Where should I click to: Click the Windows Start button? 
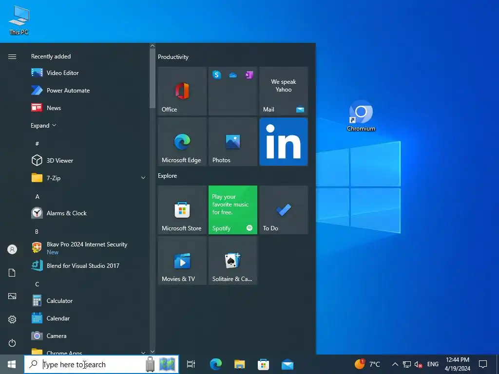tap(12, 364)
